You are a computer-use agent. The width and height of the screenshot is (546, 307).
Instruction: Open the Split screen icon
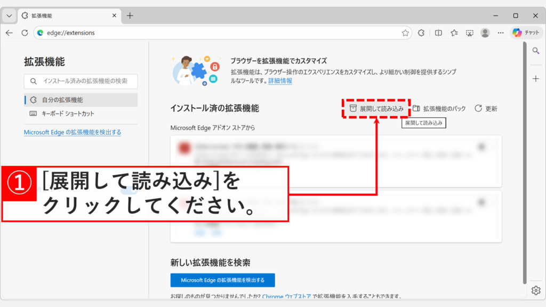pyautogui.click(x=438, y=33)
